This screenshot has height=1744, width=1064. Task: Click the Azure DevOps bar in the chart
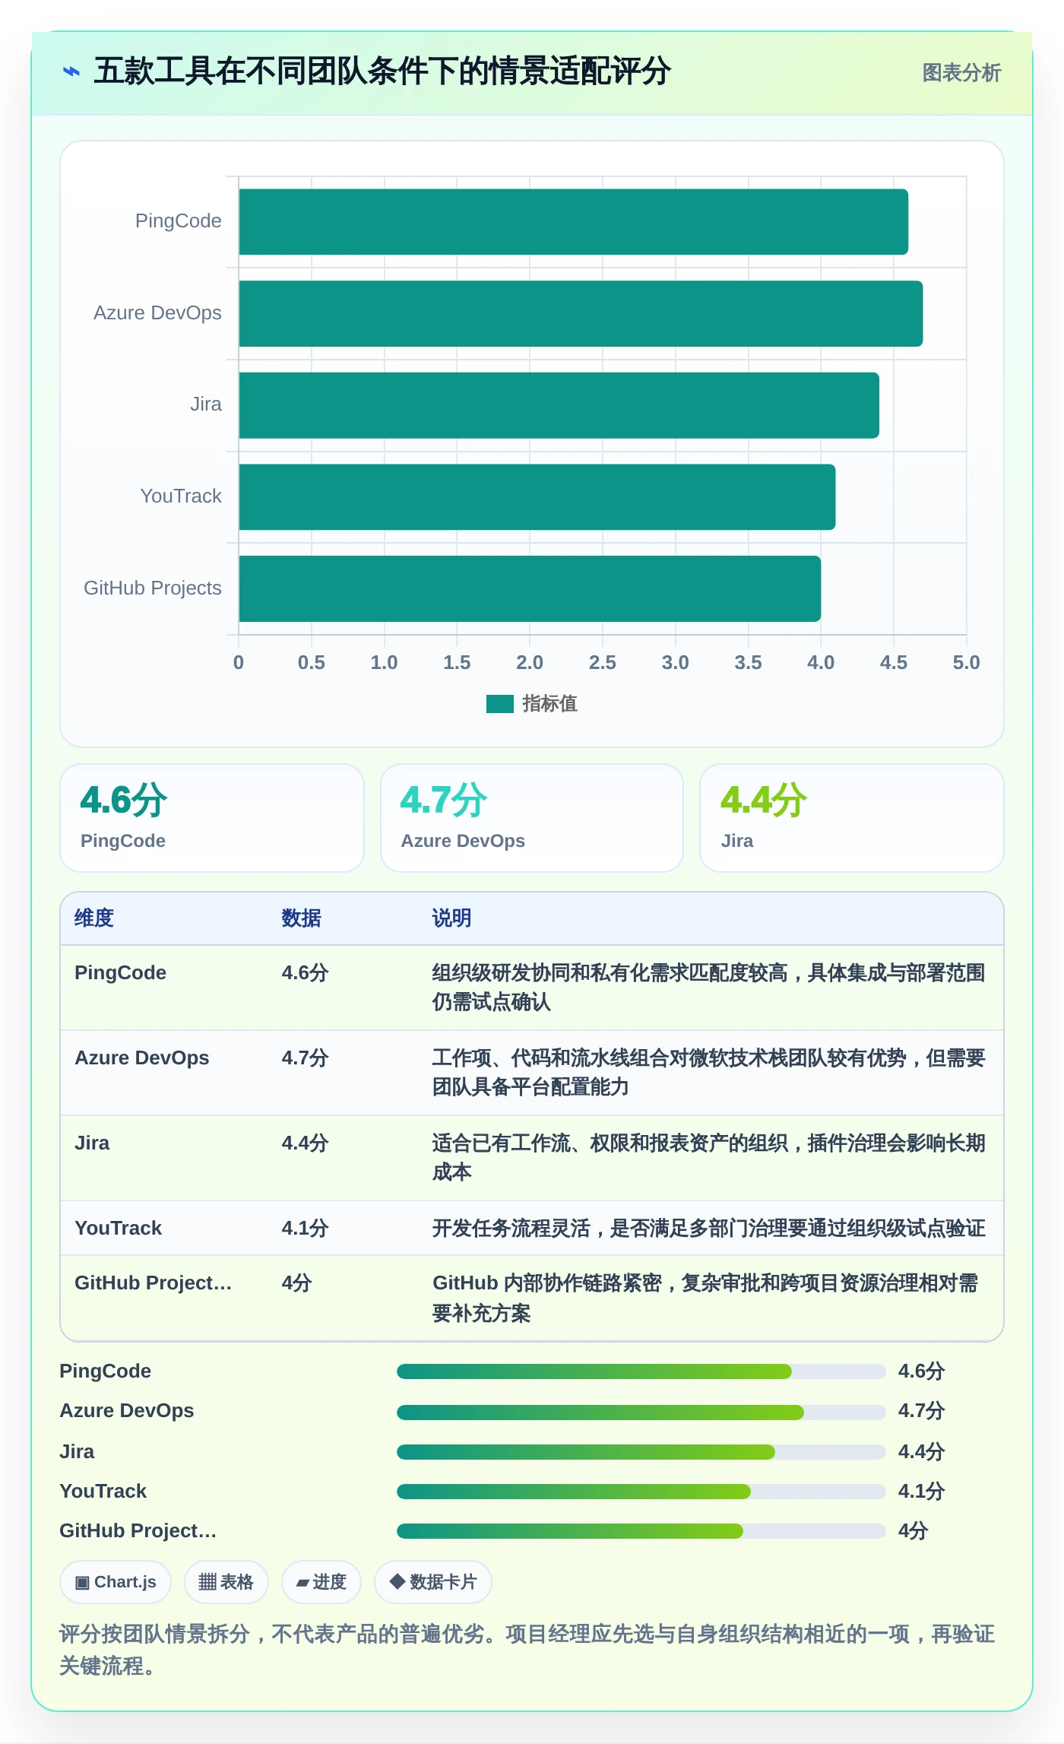[x=581, y=313]
